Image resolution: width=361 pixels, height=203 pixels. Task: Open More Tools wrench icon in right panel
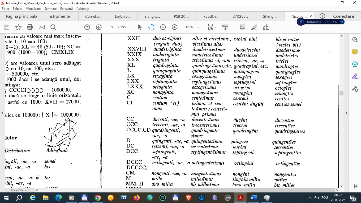(355, 89)
